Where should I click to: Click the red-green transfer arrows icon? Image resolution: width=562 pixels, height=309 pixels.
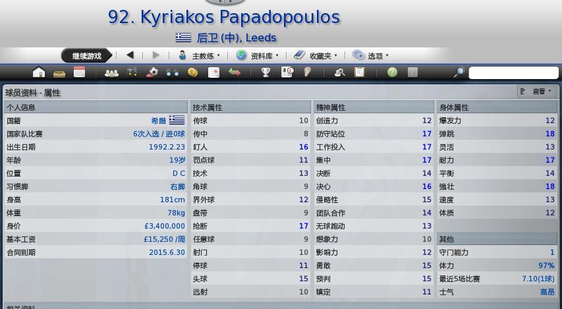[x=235, y=72]
